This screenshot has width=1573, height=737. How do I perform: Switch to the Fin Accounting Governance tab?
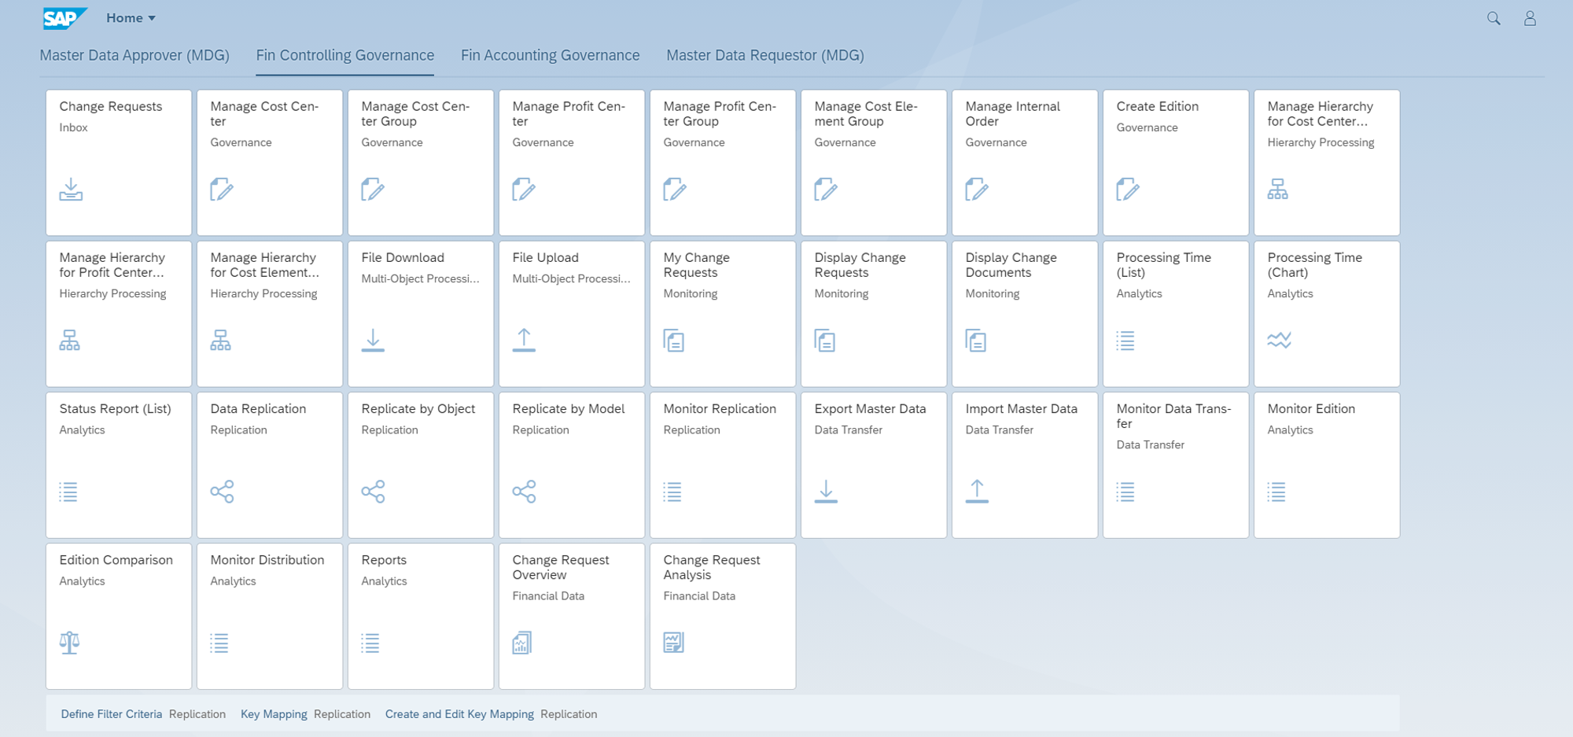(549, 55)
